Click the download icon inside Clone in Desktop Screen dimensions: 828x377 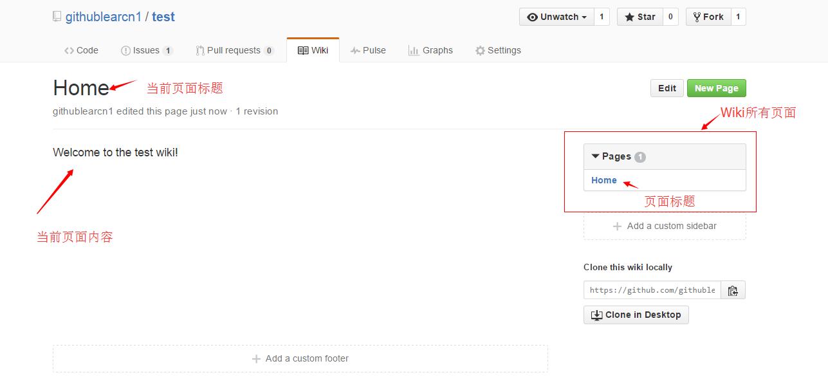(595, 315)
